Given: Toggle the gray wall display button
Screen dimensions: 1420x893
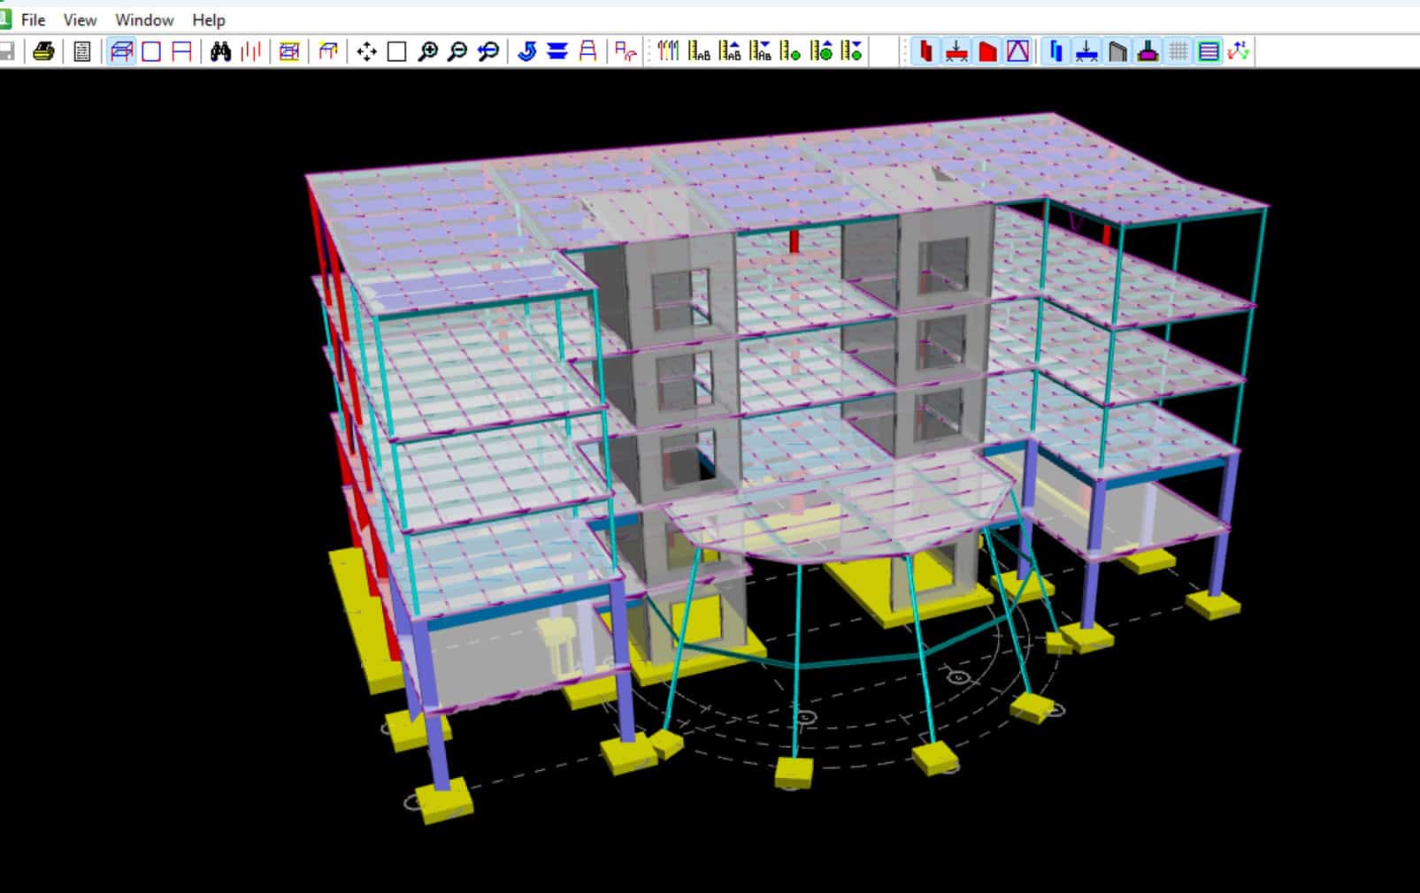Looking at the screenshot, I should tap(1117, 51).
